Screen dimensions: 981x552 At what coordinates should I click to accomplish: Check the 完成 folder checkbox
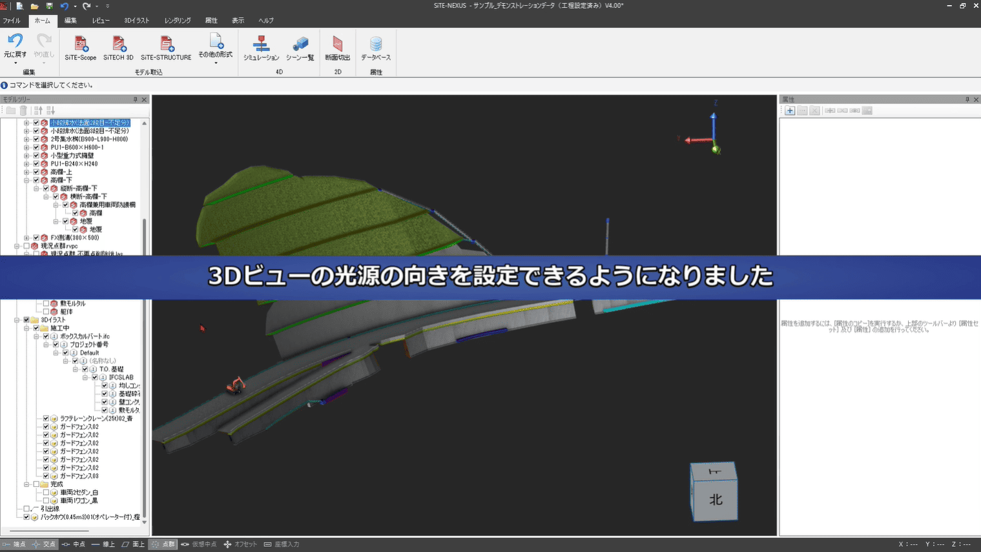coord(36,484)
